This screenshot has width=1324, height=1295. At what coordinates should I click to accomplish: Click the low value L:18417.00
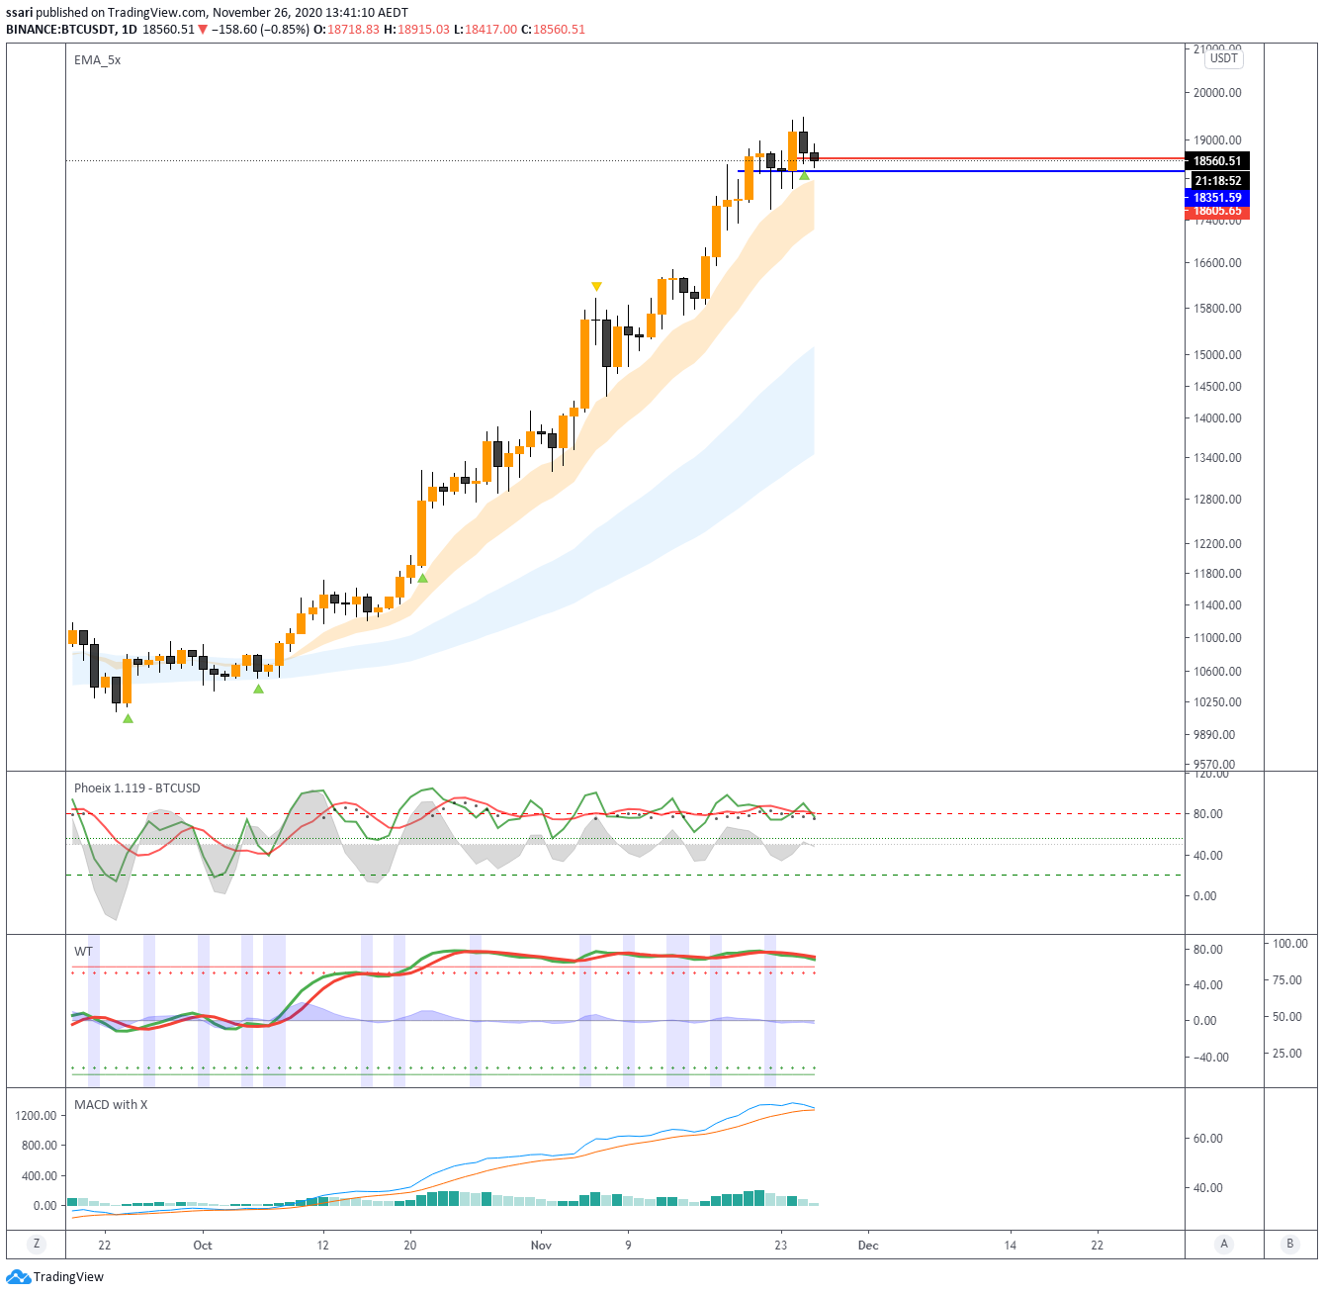pos(485,30)
